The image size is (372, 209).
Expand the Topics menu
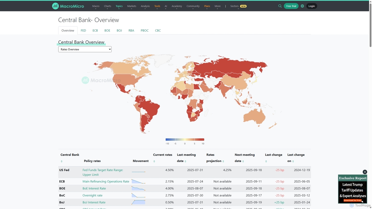(x=119, y=6)
